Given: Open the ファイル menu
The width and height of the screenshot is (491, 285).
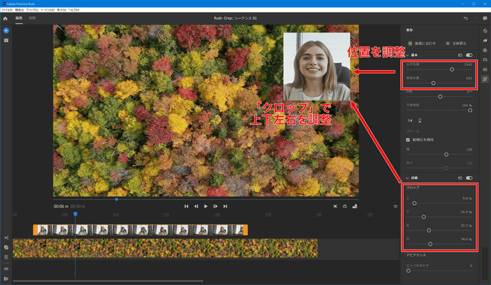Looking at the screenshot, I should 7,10.
